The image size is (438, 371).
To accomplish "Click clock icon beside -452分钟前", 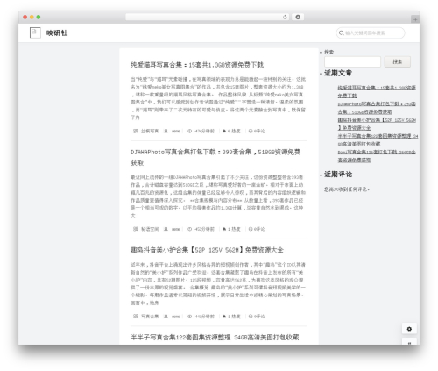I will tap(189, 229).
